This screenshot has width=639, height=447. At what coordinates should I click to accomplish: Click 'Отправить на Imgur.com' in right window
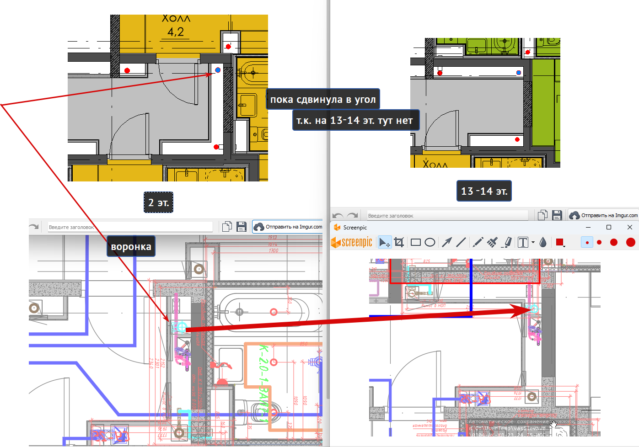(603, 215)
